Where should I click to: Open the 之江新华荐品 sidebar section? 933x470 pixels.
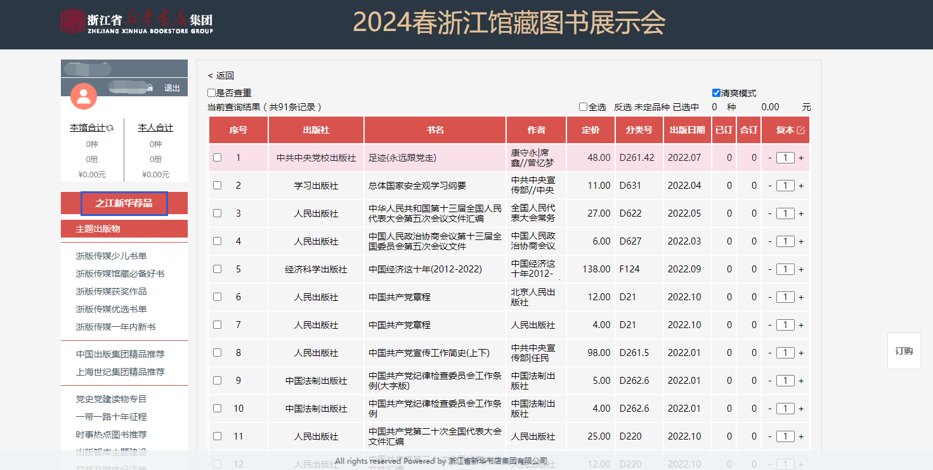click(124, 203)
